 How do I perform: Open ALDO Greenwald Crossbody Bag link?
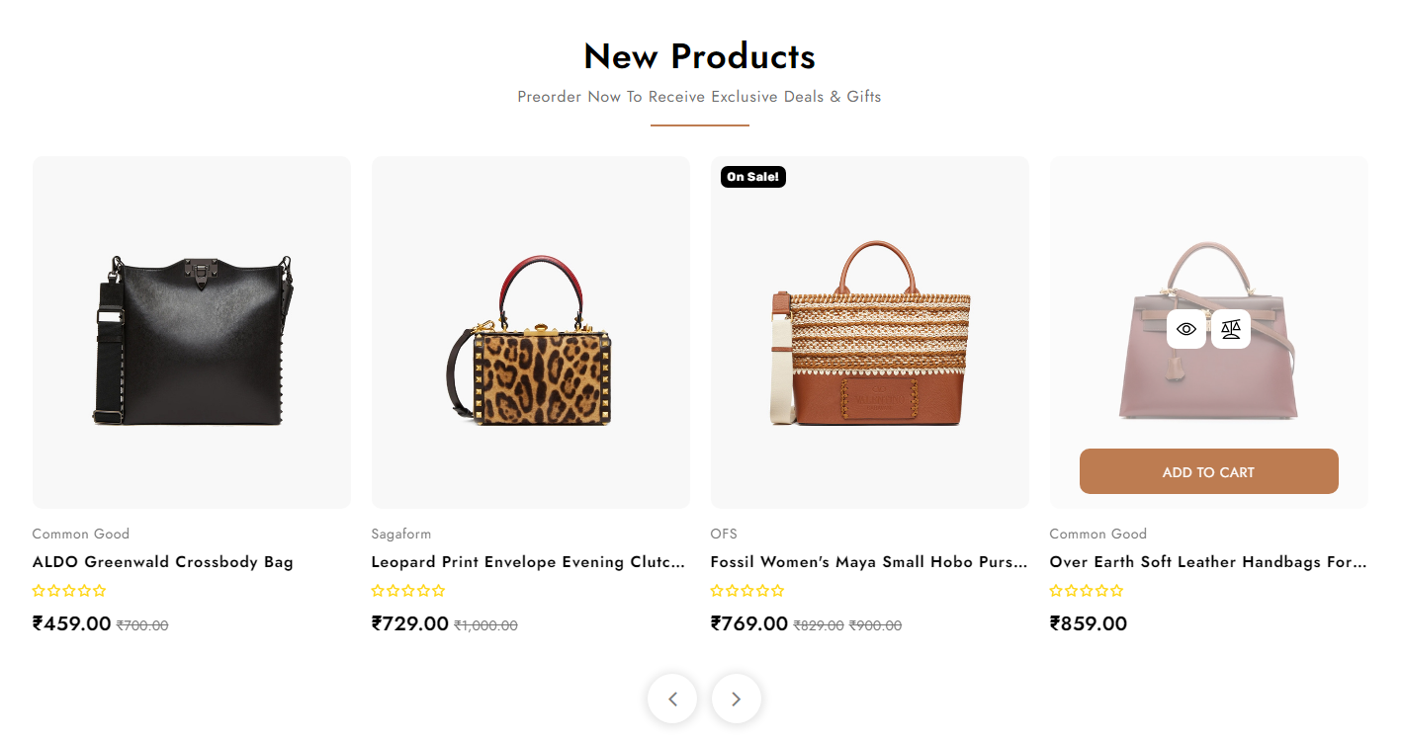[x=163, y=562]
